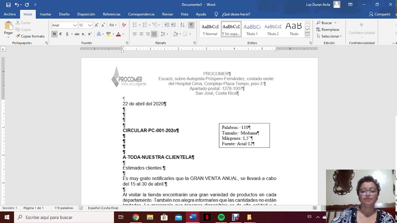Clear all formatting with the eraser icon
This screenshot has width=397, height=223.
pyautogui.click(x=124, y=25)
